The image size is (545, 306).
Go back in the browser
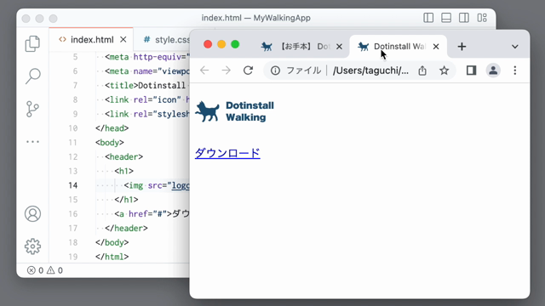click(204, 71)
